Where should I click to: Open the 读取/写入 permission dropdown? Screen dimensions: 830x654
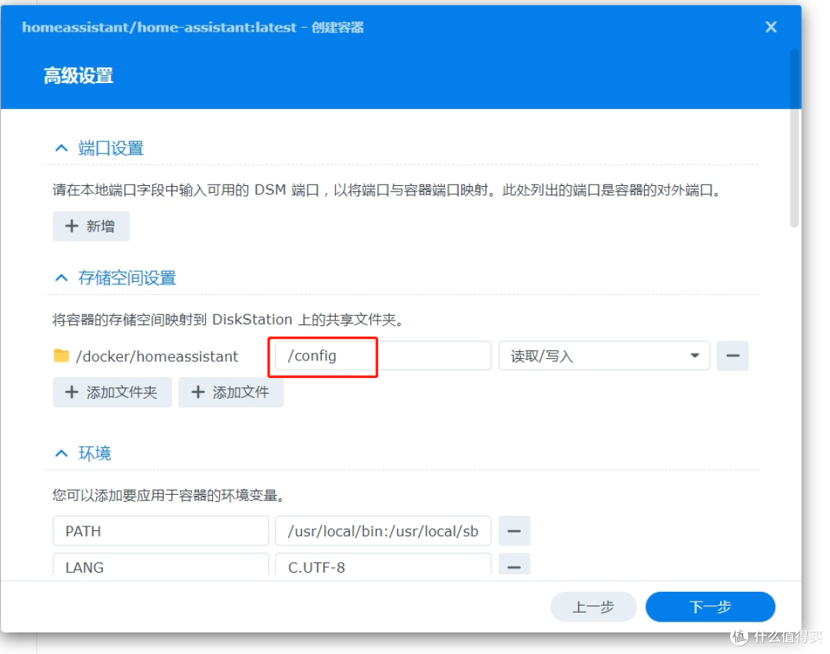tap(604, 356)
